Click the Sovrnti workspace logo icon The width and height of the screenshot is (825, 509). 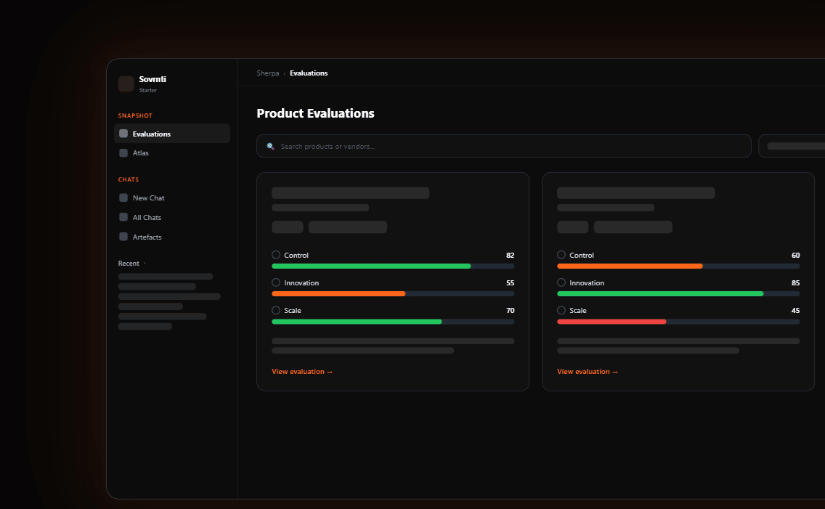tap(126, 84)
